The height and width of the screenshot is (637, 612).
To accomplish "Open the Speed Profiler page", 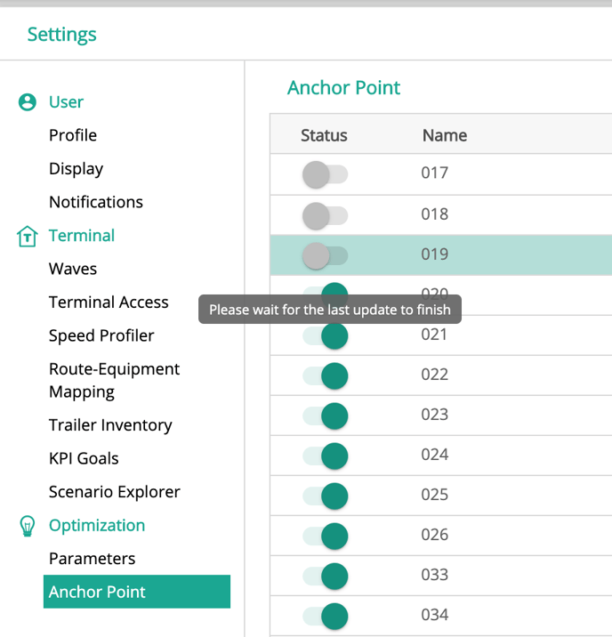I will (x=101, y=335).
